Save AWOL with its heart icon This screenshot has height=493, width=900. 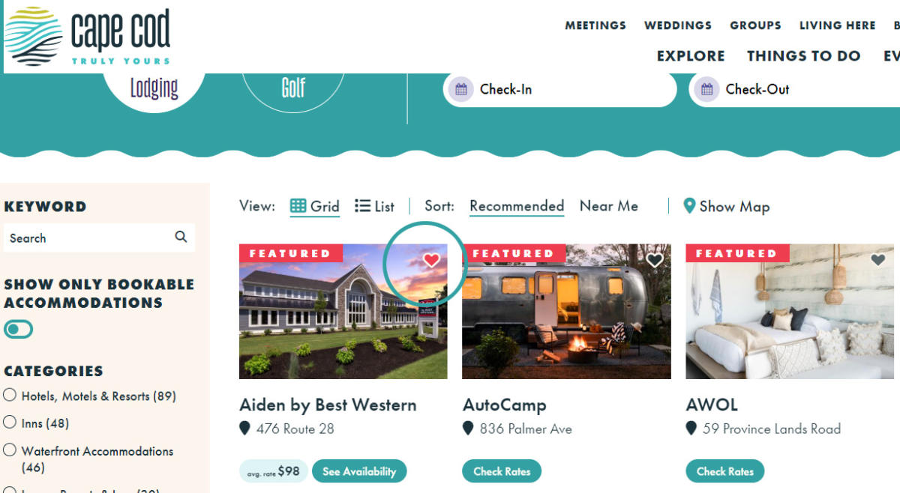(x=878, y=260)
